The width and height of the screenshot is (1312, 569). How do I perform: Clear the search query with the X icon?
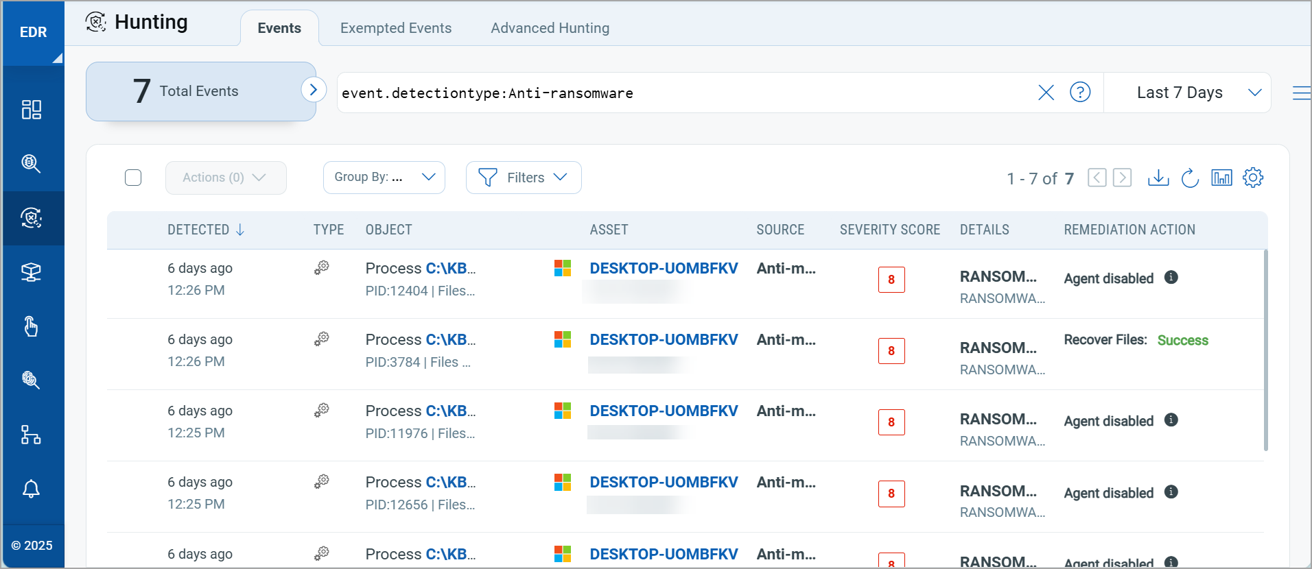coord(1046,93)
